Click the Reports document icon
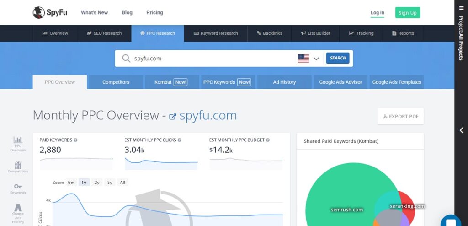 click(394, 33)
